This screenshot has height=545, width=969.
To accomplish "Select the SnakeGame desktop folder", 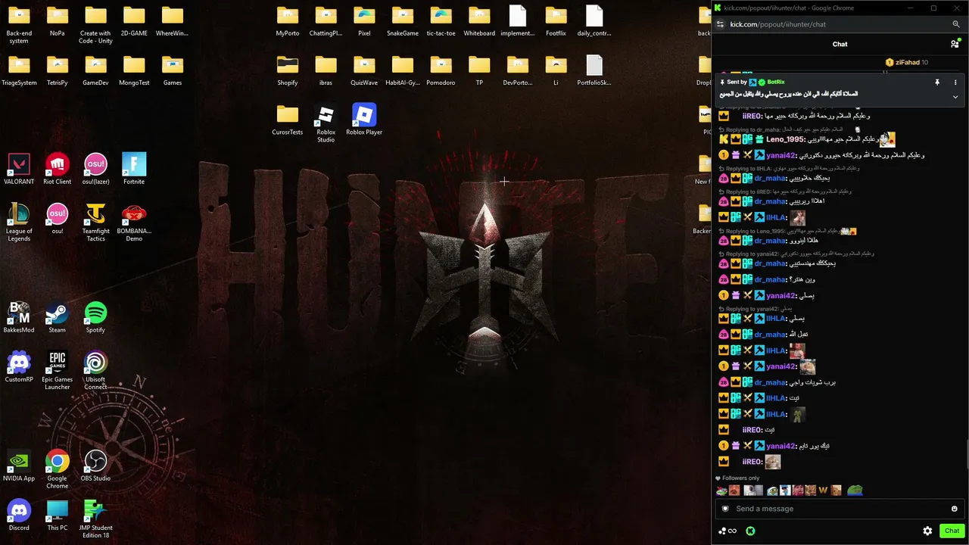I will (x=403, y=21).
